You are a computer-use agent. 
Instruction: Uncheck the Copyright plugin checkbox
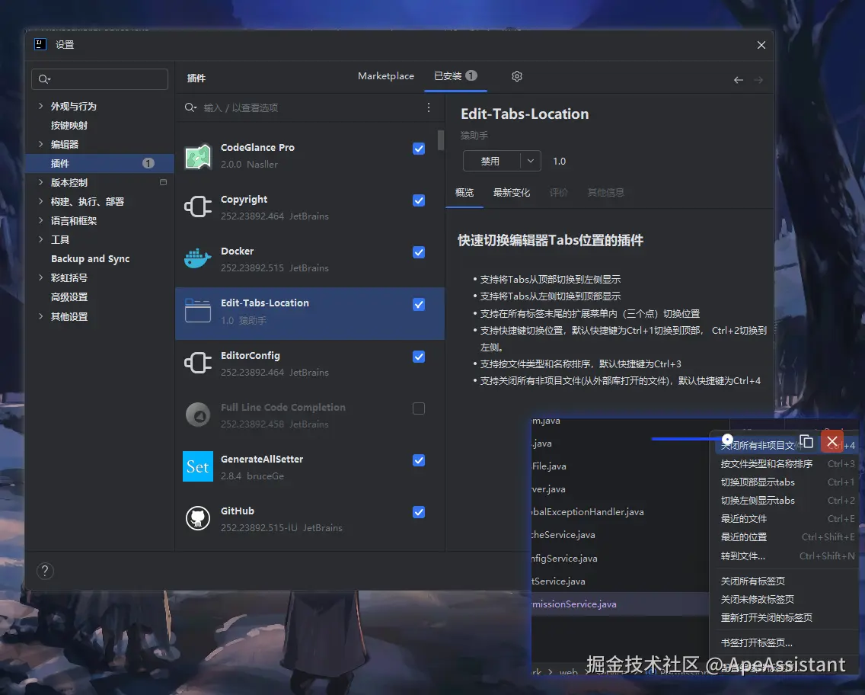pos(419,200)
